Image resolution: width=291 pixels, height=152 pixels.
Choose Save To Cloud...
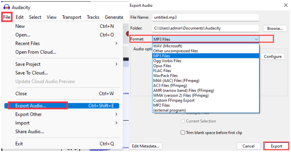coord(62,73)
